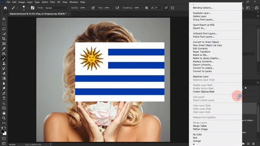The width and height of the screenshot is (260, 146).
Task: Toggle Quick Mask mode
Action: point(4,138)
